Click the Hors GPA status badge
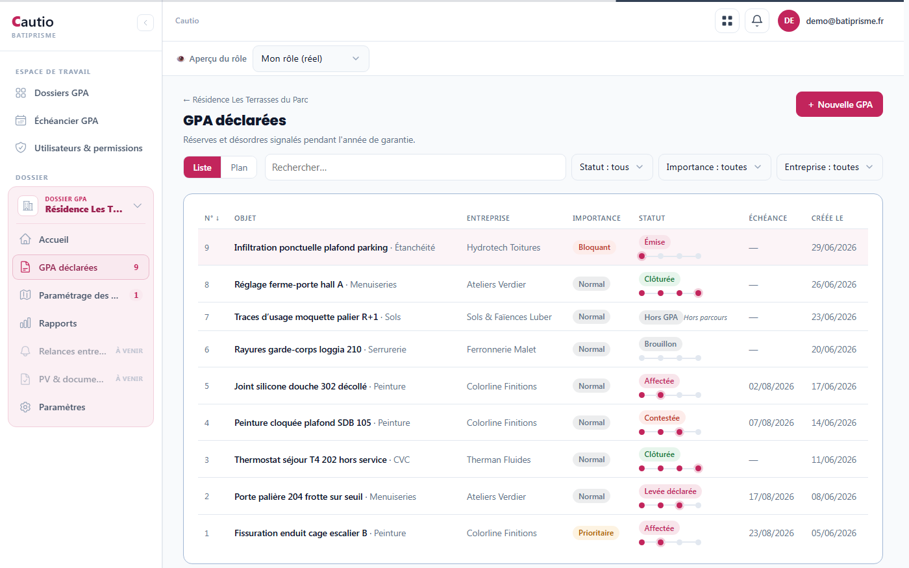This screenshot has height=568, width=909. 661,317
